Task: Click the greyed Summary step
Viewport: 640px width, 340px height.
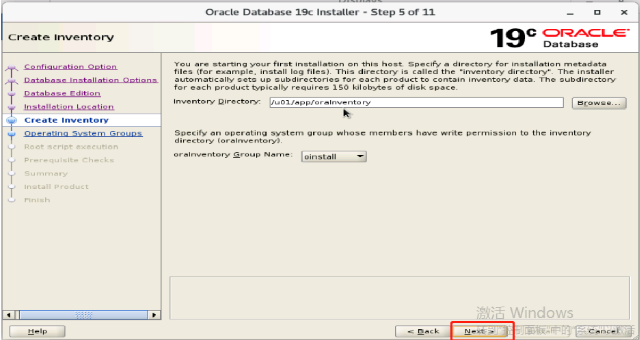Action: pos(46,174)
